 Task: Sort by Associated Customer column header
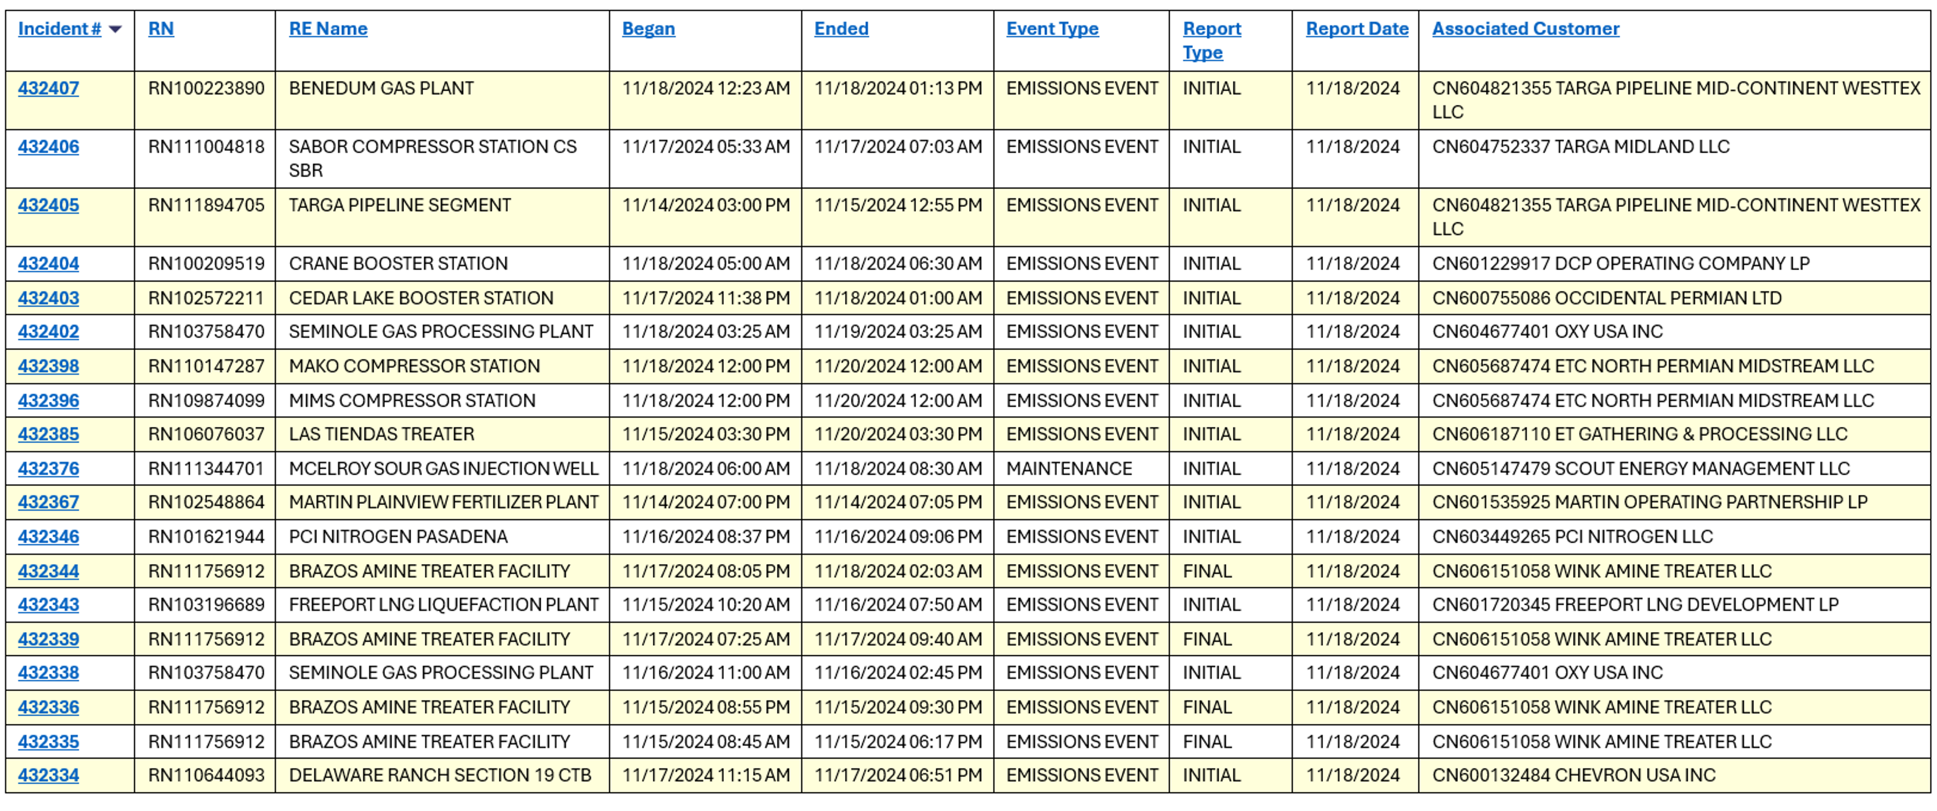click(x=1525, y=29)
